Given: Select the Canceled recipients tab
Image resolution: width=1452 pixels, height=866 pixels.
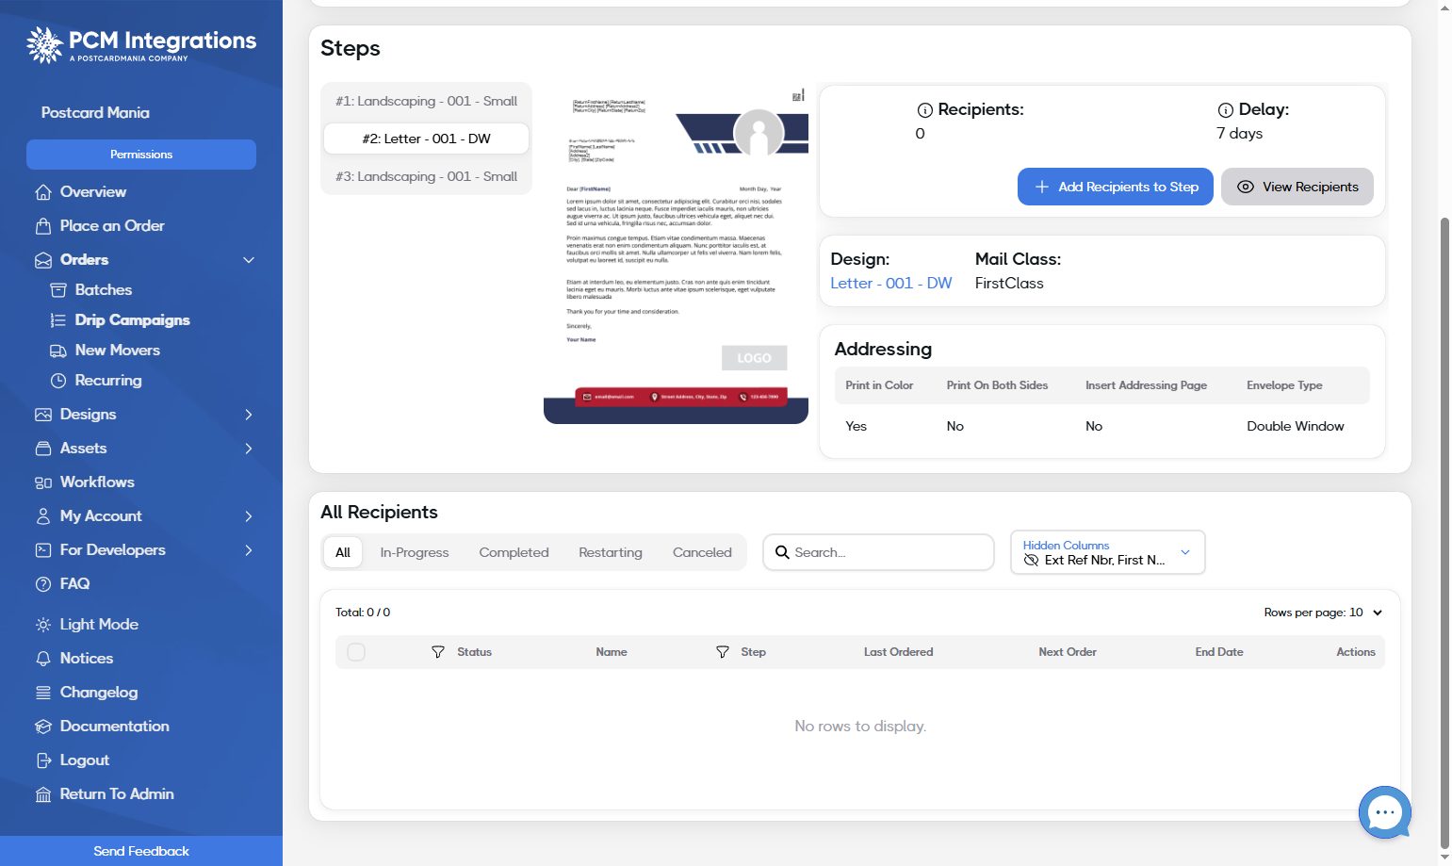Looking at the screenshot, I should click(702, 552).
